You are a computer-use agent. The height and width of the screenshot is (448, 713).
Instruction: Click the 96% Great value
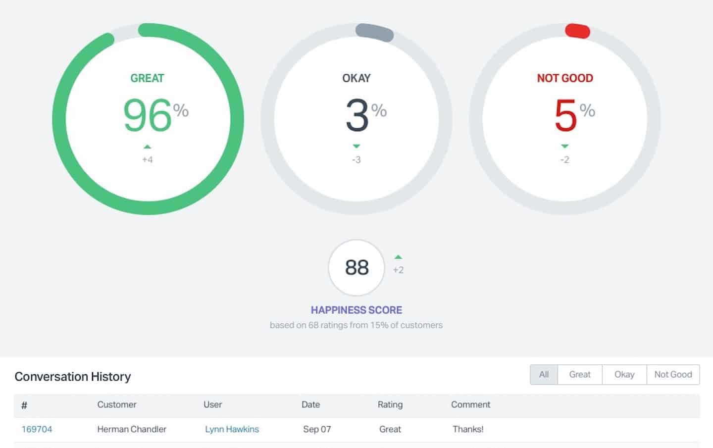click(155, 115)
